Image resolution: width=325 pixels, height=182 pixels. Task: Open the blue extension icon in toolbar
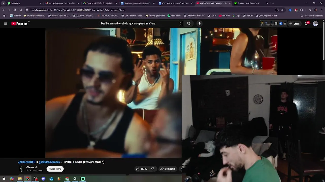click(x=290, y=10)
